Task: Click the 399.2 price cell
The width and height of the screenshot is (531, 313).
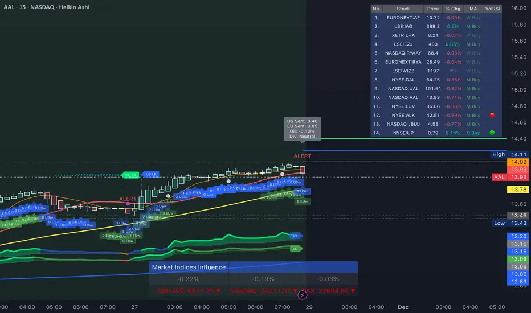Action: [x=433, y=26]
